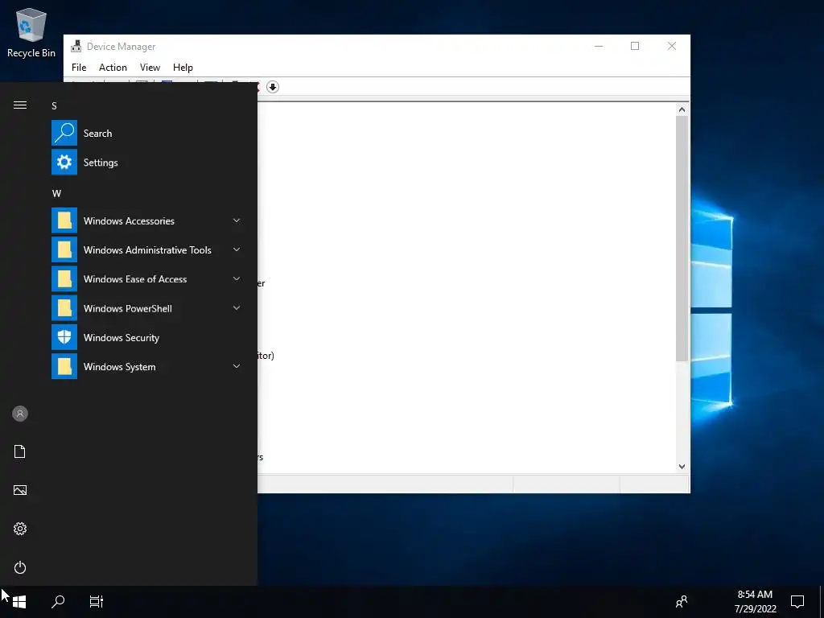Minimize the Device Manager window
The image size is (824, 618).
(599, 46)
